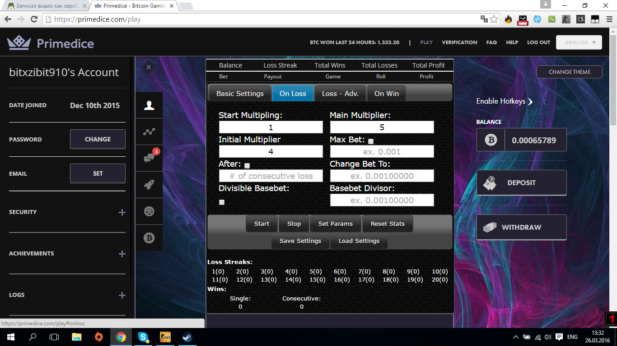Click the Primedice crown logo
617x346 pixels.
coord(19,43)
